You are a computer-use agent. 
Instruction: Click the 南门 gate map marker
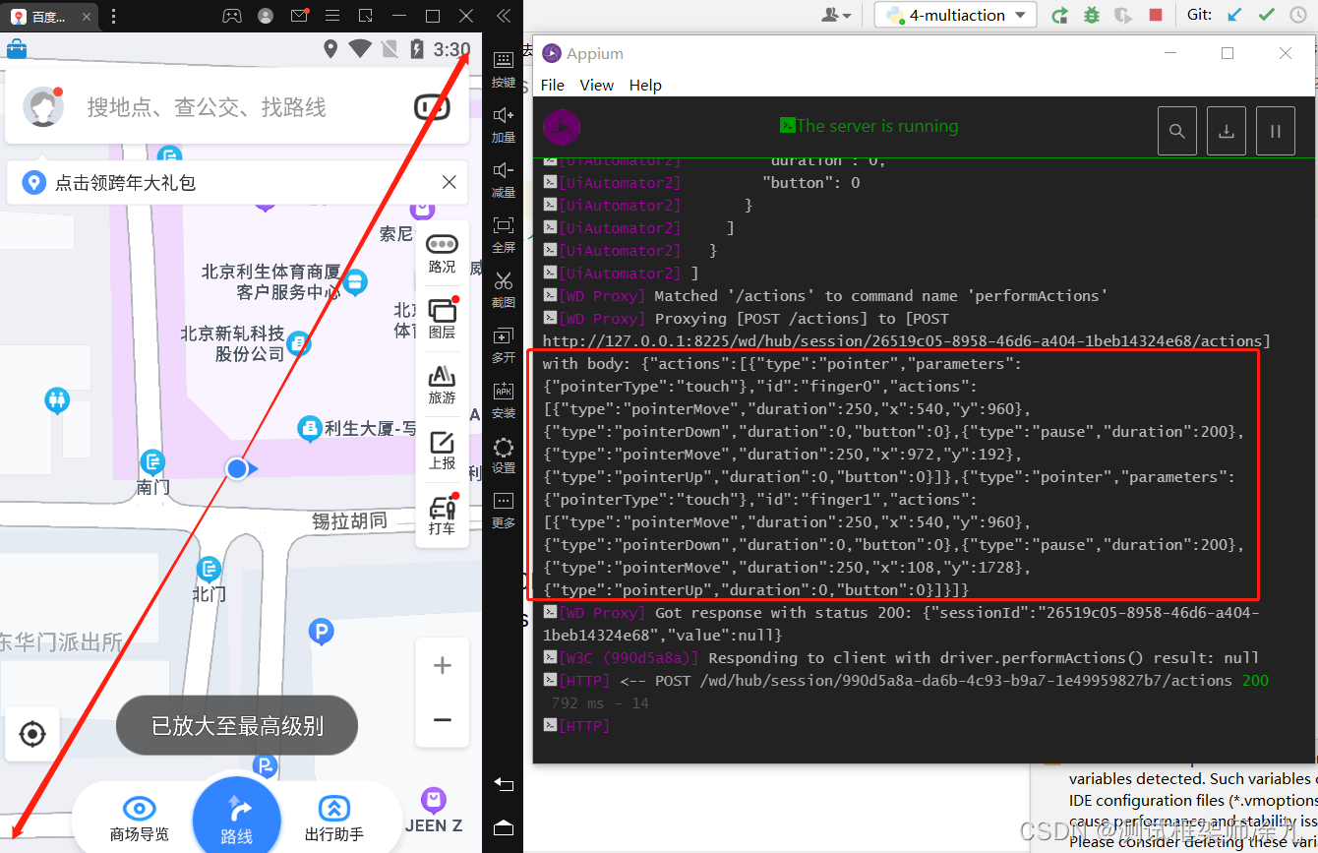click(152, 461)
